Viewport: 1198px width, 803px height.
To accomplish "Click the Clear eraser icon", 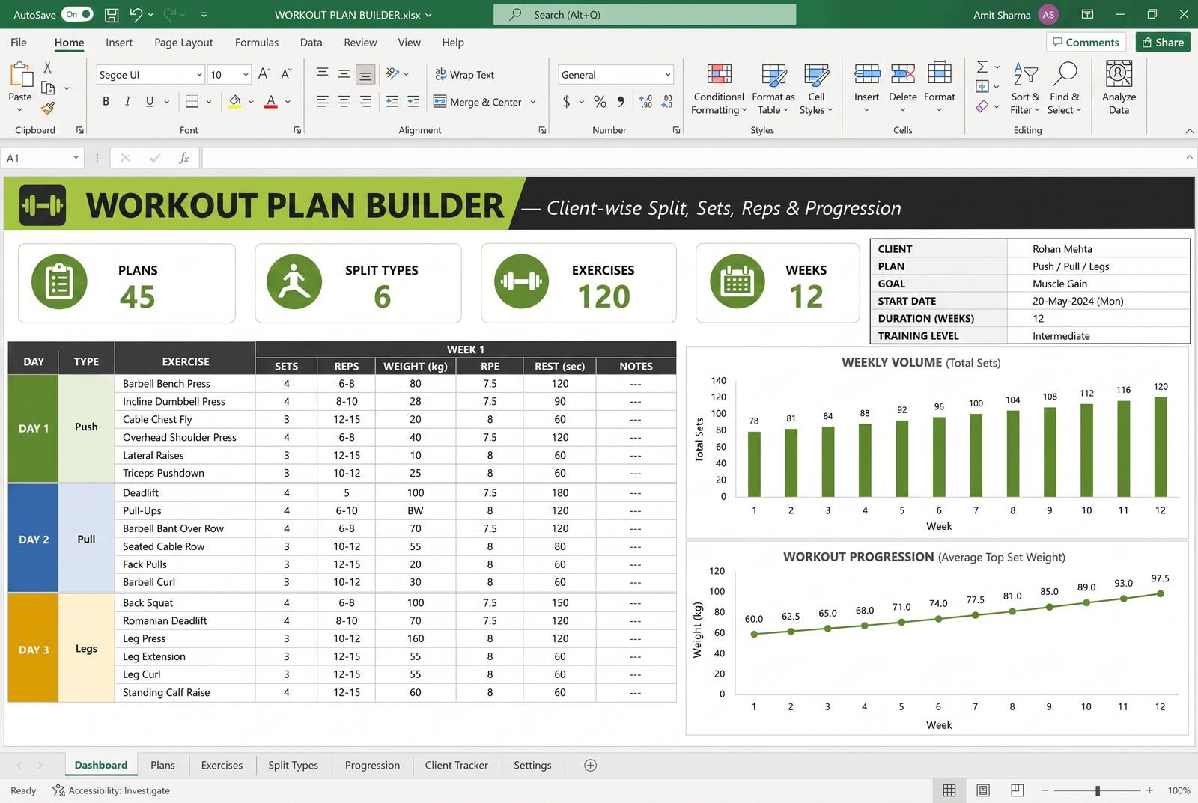I will click(x=982, y=107).
